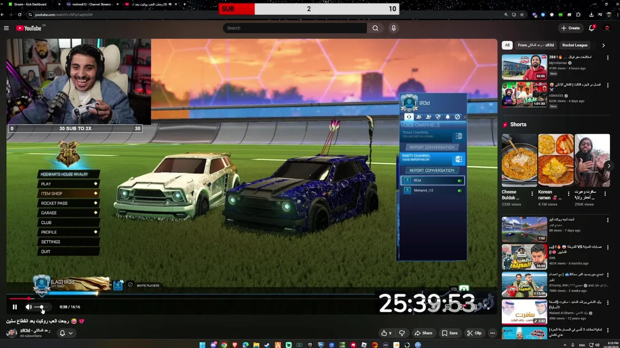Open the browser zoom magnifier in address bar
This screenshot has width=620, height=348.
507,14
